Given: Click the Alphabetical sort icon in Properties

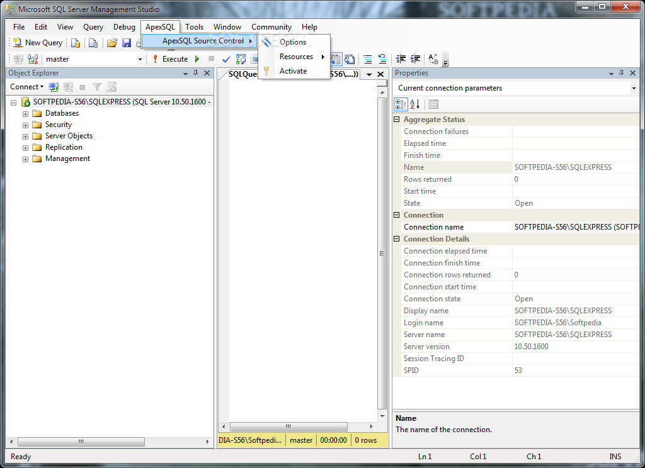Looking at the screenshot, I should [414, 104].
